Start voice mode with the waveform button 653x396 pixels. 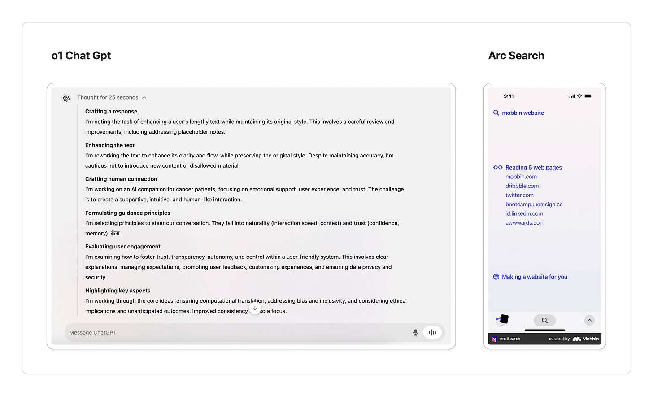(x=432, y=332)
